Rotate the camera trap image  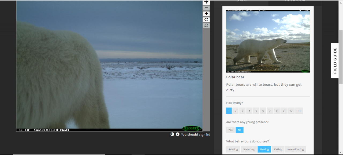click(206, 19)
